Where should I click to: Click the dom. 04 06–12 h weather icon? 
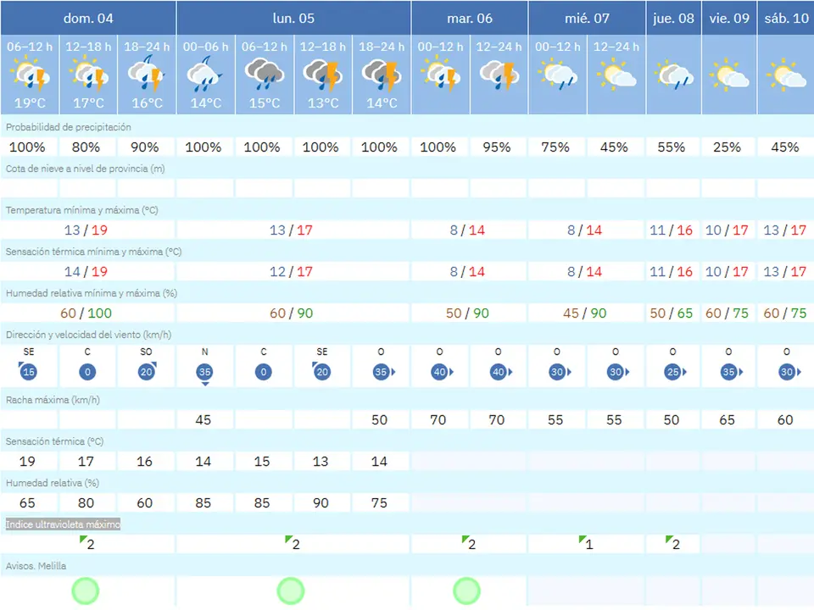coord(31,75)
